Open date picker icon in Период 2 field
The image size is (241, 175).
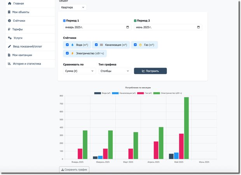(x=198, y=27)
